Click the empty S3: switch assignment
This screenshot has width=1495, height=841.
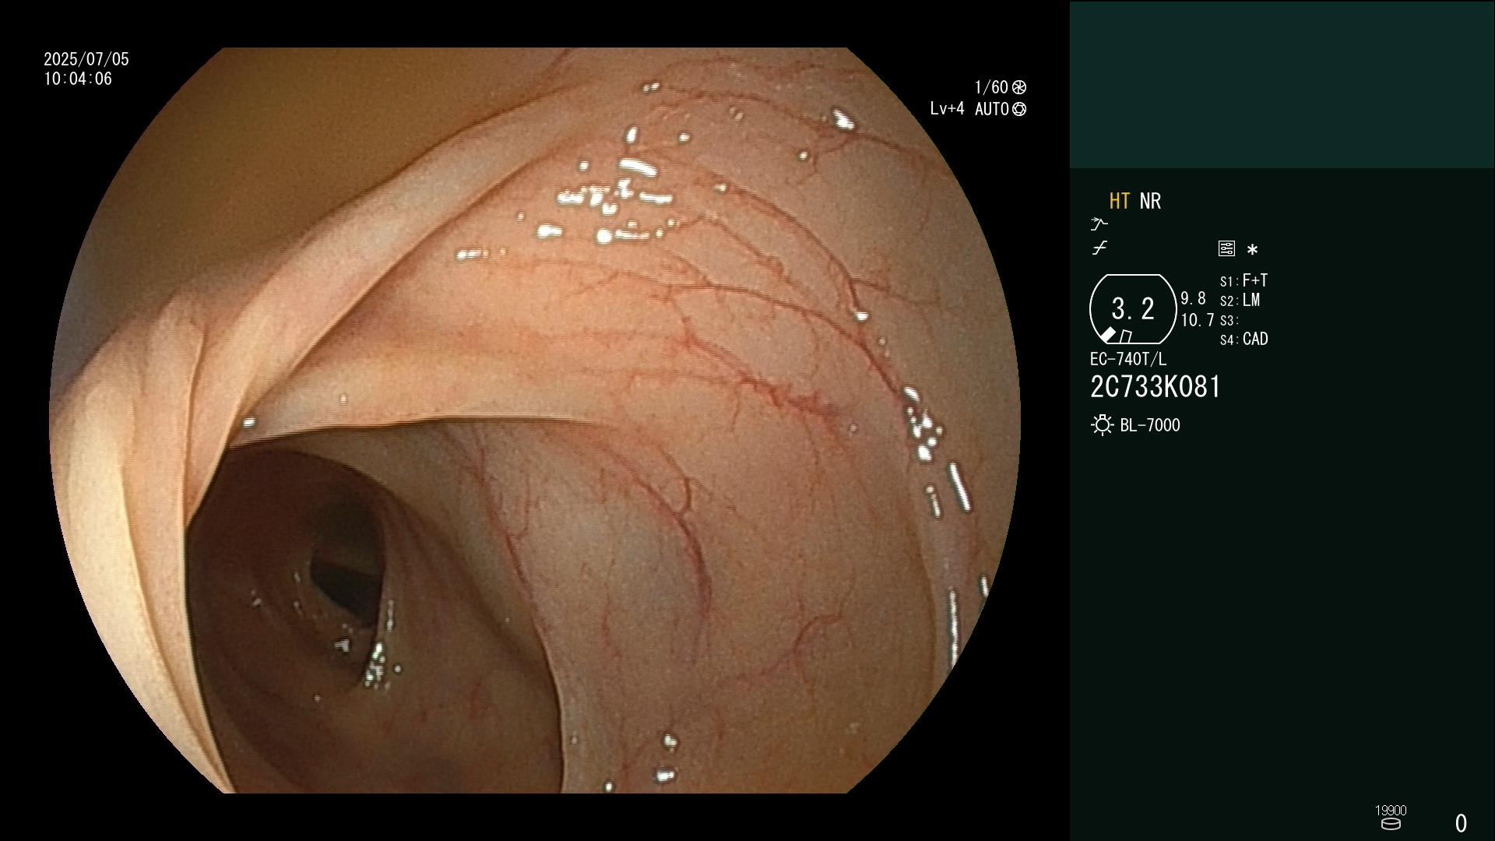pyautogui.click(x=1229, y=320)
